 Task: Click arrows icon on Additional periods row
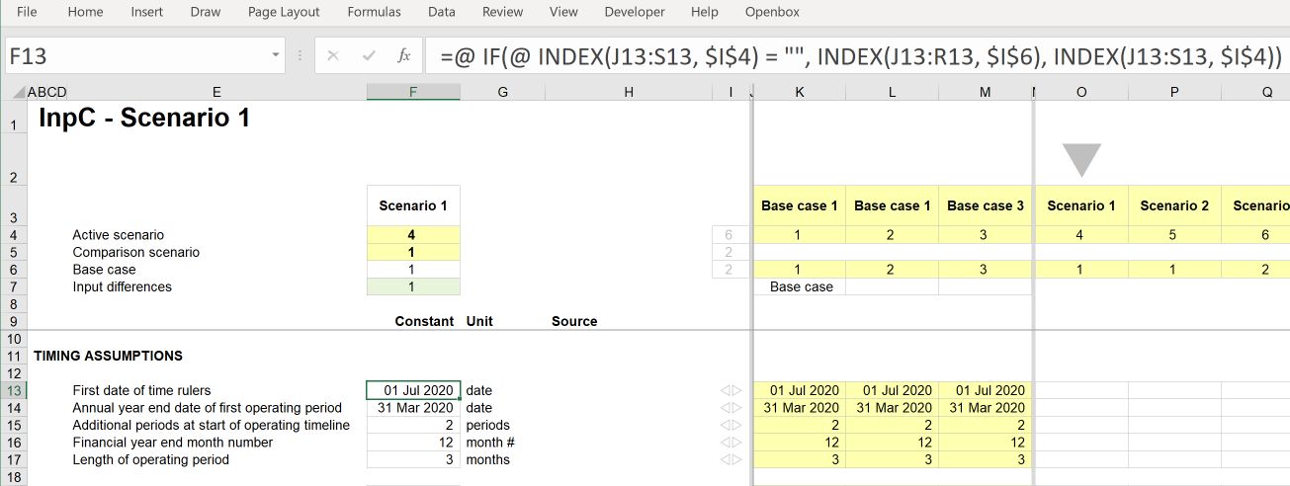point(731,425)
